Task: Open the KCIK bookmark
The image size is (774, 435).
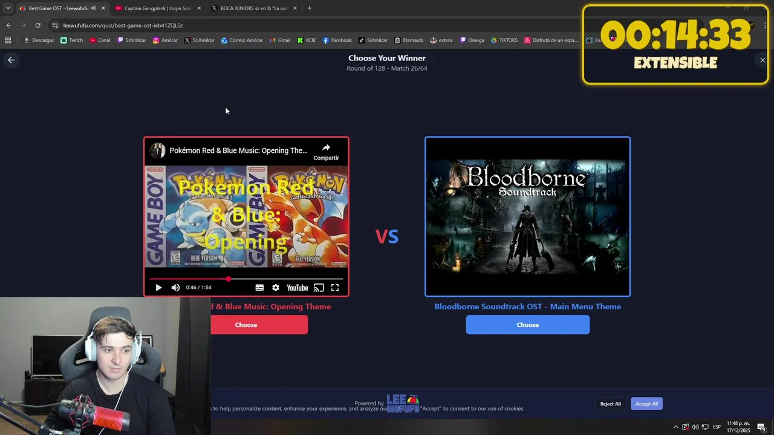Action: [307, 40]
